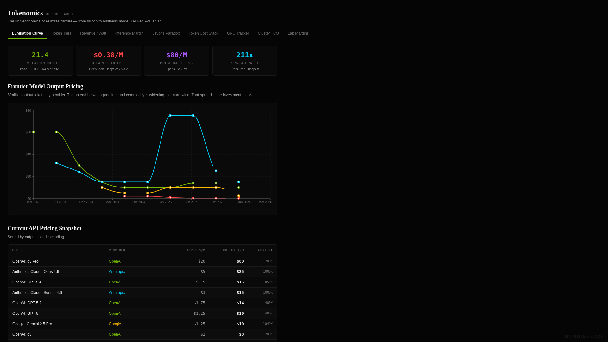Click the $80 output price for o3 Pro
The width and height of the screenshot is (608, 342).
[240, 261]
